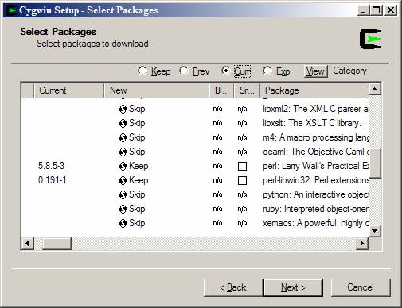
Task: Click the Skip label for python
Action: click(137, 194)
